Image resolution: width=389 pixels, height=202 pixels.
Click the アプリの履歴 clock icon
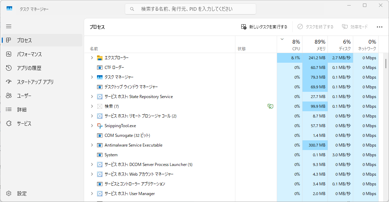coord(9,68)
